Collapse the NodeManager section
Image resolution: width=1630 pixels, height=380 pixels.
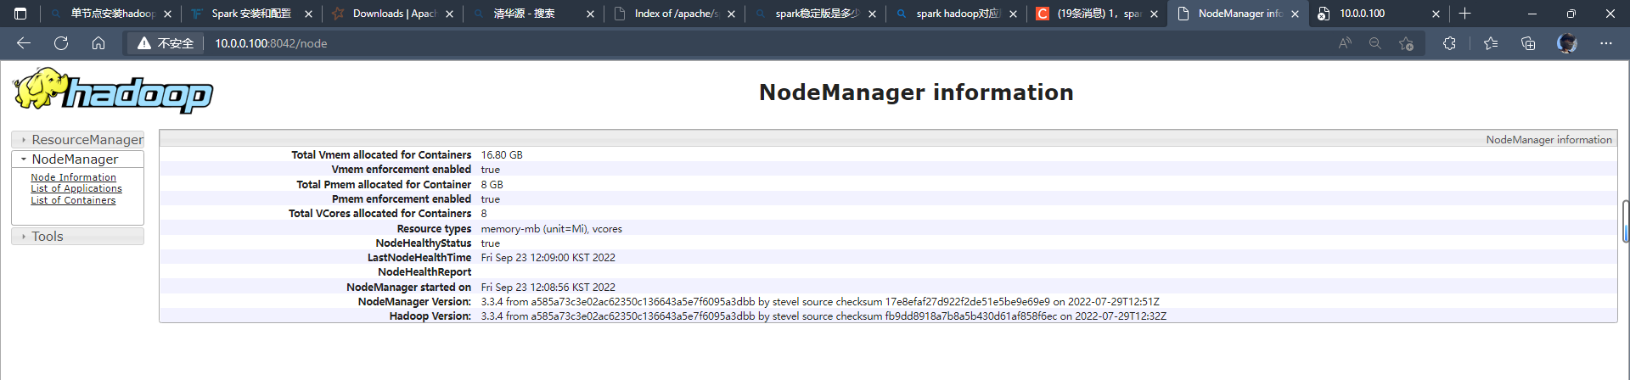coord(75,159)
